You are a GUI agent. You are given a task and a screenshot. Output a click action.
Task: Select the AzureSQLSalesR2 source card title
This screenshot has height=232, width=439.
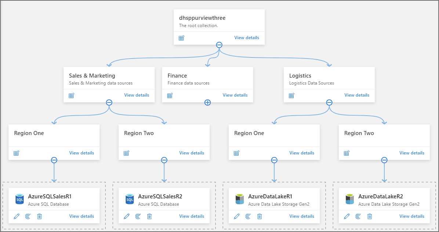[160, 196]
